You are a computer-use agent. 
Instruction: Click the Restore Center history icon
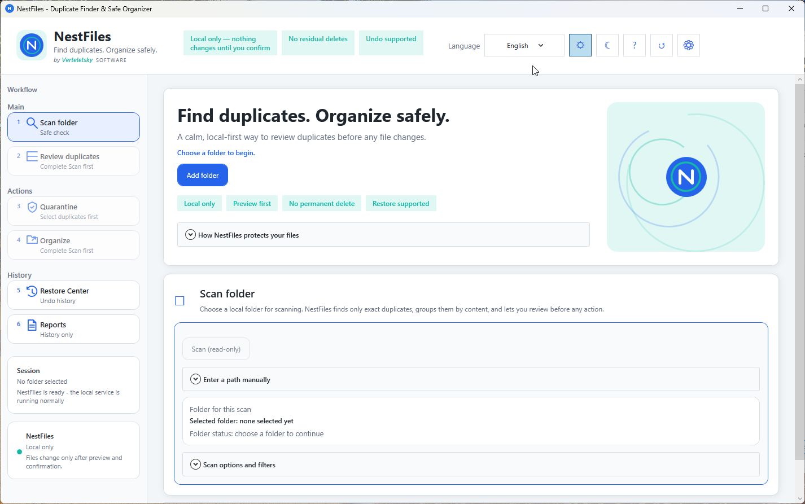coord(32,291)
